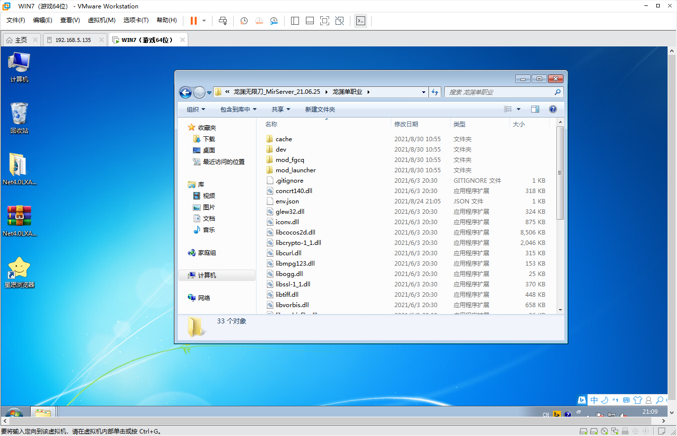This screenshot has height=436, width=677.
Task: Refresh the Explorer folder
Action: tap(435, 92)
